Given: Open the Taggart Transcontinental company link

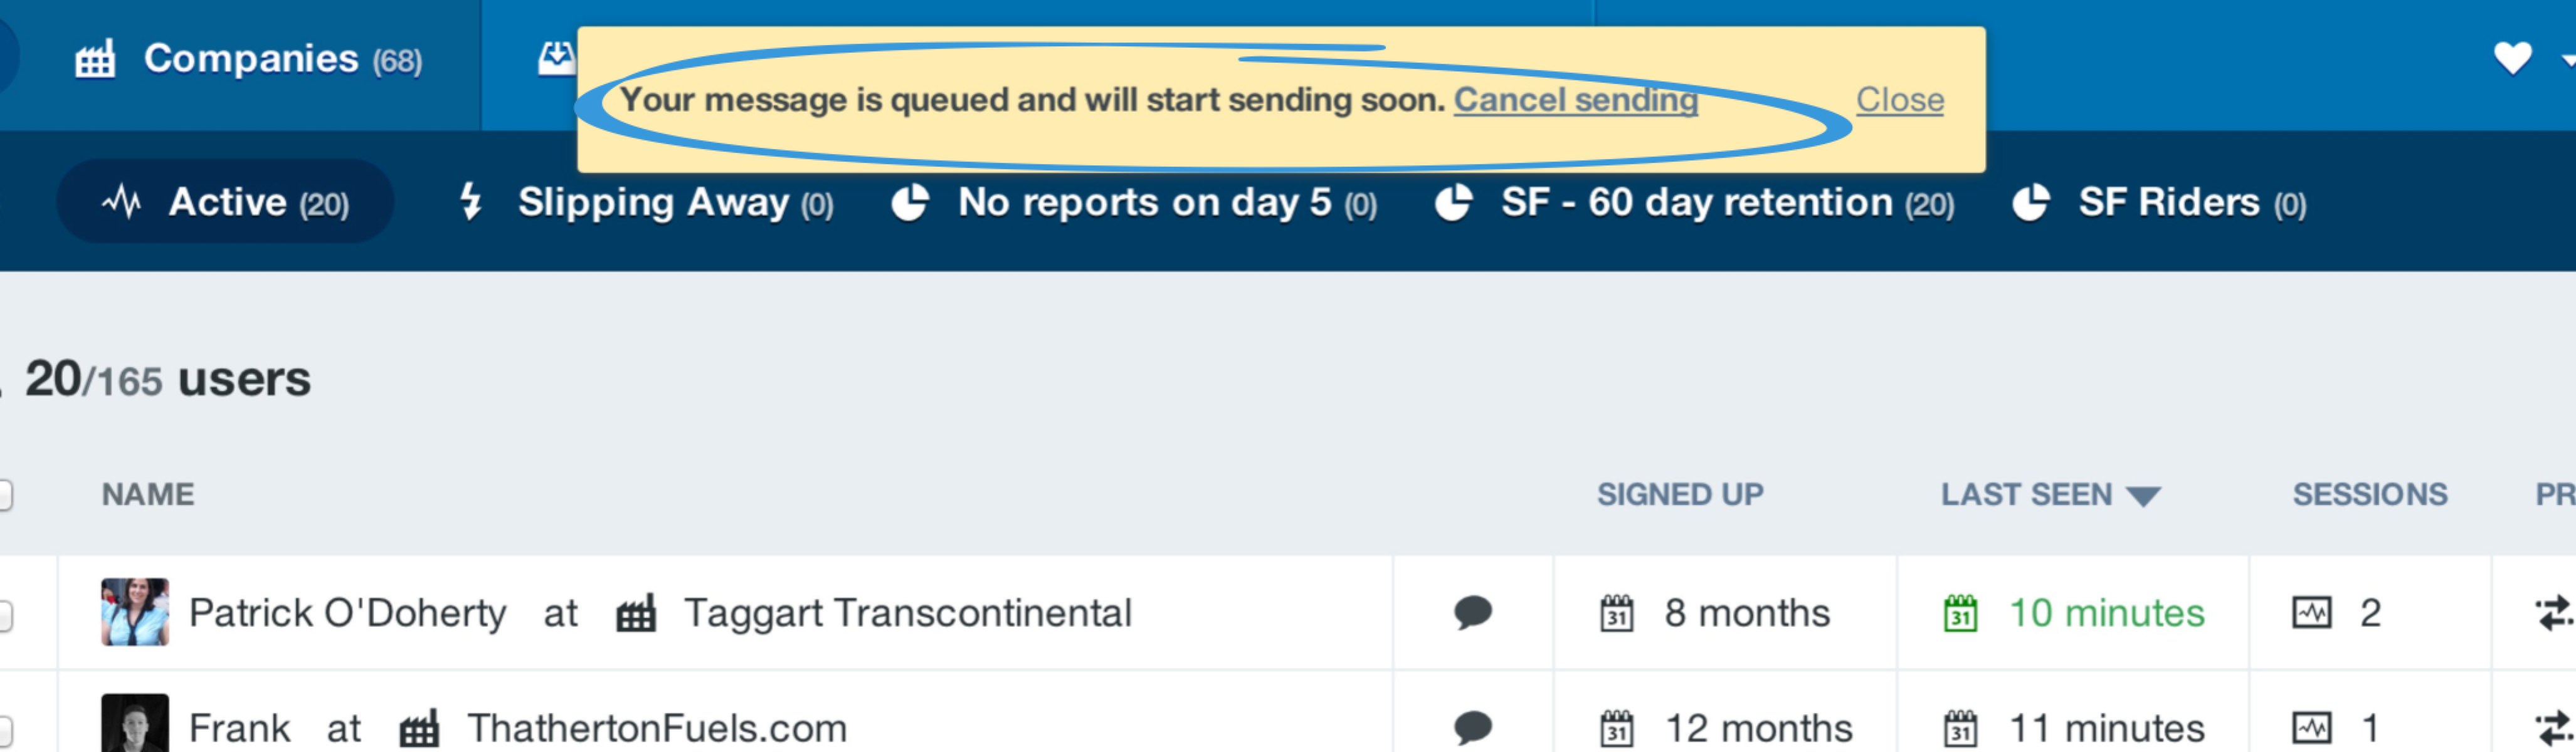Looking at the screenshot, I should [x=906, y=613].
